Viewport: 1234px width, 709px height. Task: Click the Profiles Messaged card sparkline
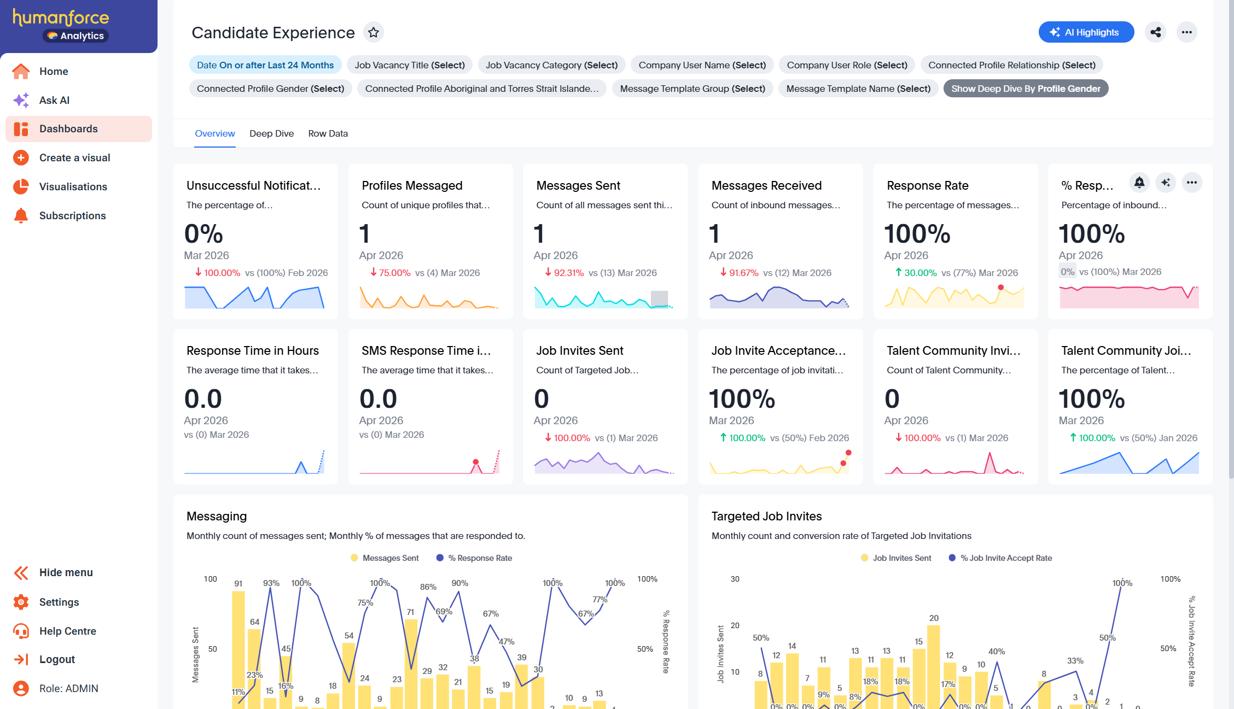click(x=429, y=297)
